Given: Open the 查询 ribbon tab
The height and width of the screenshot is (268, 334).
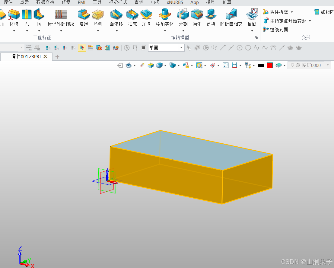Looking at the screenshot, I should tap(139, 2).
